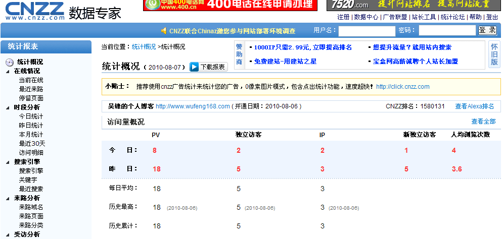Image resolution: width=503 pixels, height=239 pixels.
Task: Open 昨日统计 in the sidebar
Action: (31, 126)
